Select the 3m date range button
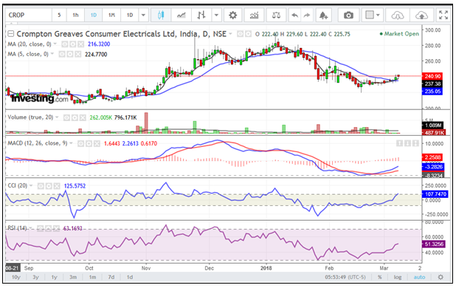Screen dimensions: 456x288 point(73,277)
